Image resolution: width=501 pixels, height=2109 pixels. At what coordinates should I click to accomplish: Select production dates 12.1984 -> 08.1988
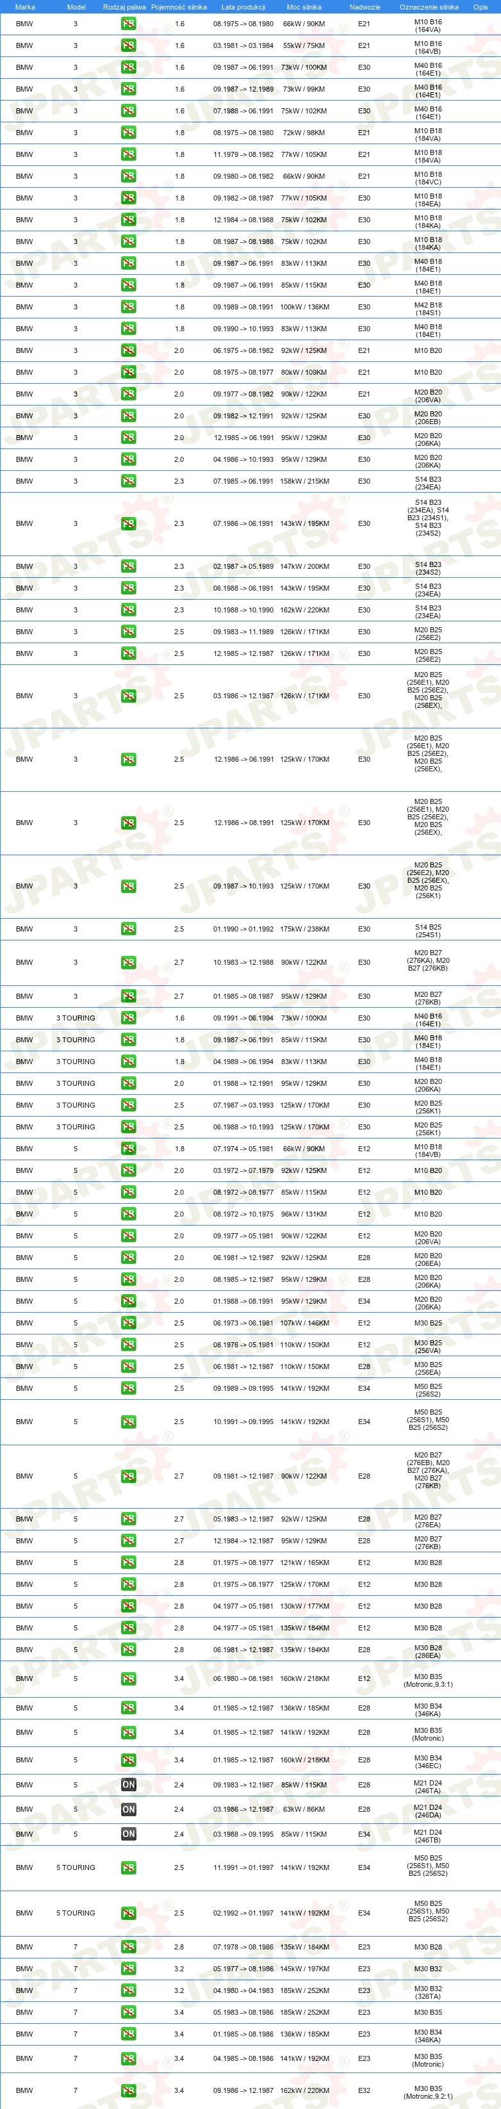[x=243, y=219]
